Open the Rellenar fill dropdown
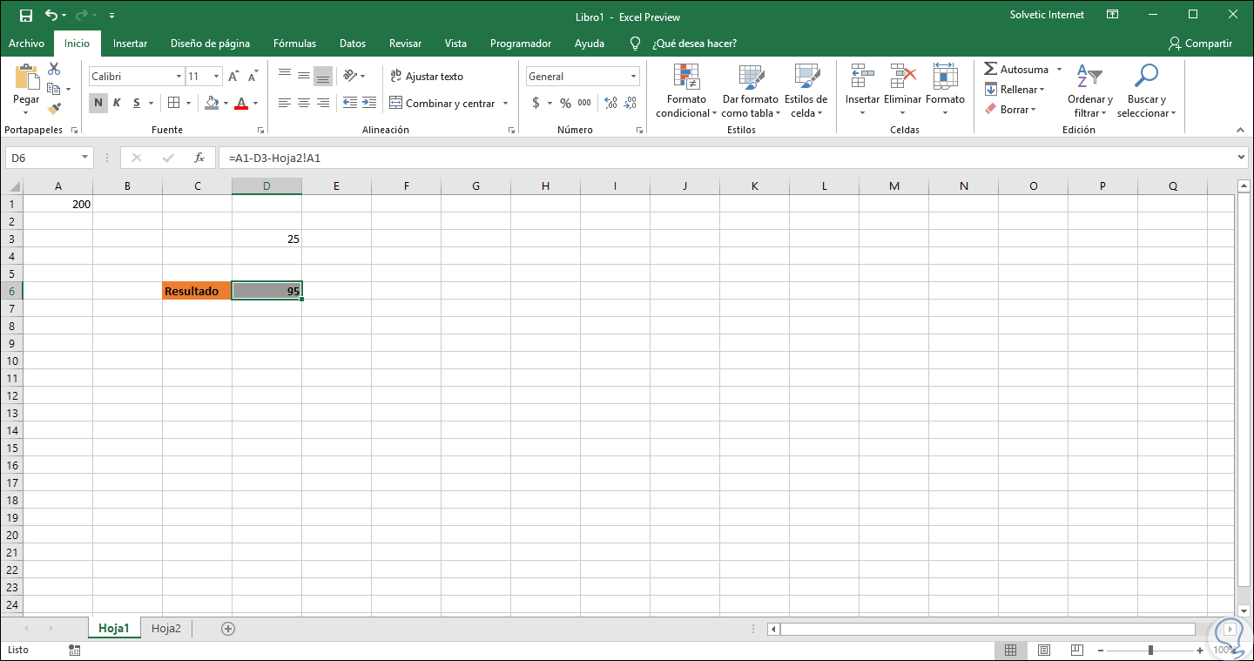This screenshot has width=1254, height=661. pos(1015,90)
